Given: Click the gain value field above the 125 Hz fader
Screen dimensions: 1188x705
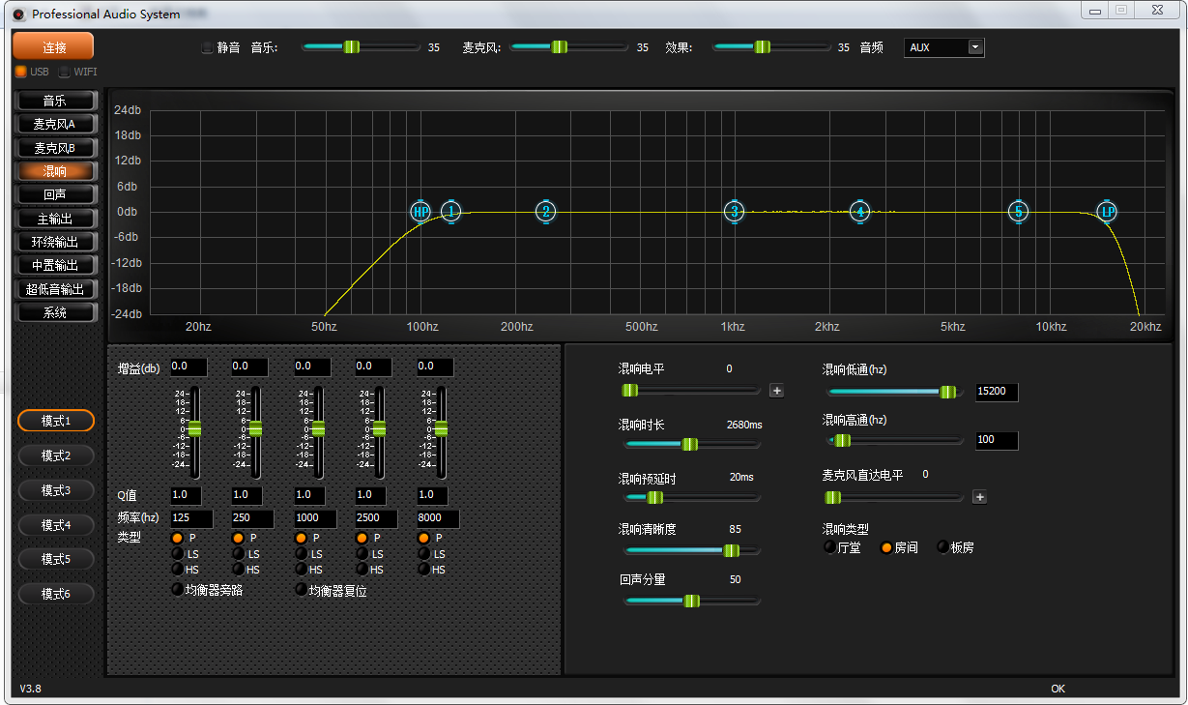Looking at the screenshot, I should [x=188, y=367].
